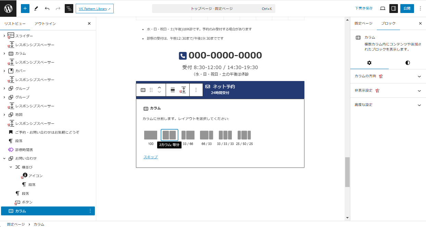Select the 33 / 33 / 33 column layout

click(225, 135)
